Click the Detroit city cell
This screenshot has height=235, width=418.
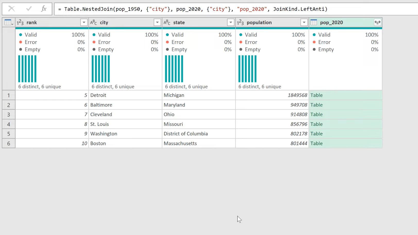click(x=125, y=95)
